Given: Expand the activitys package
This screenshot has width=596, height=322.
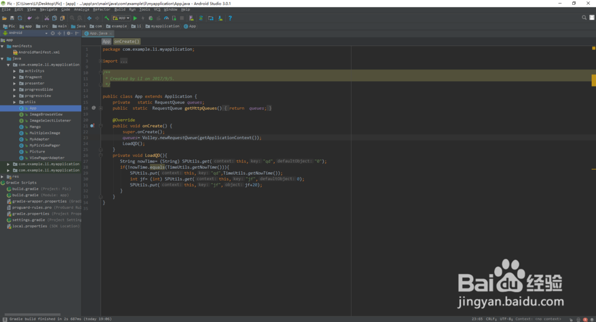Looking at the screenshot, I should click(14, 71).
